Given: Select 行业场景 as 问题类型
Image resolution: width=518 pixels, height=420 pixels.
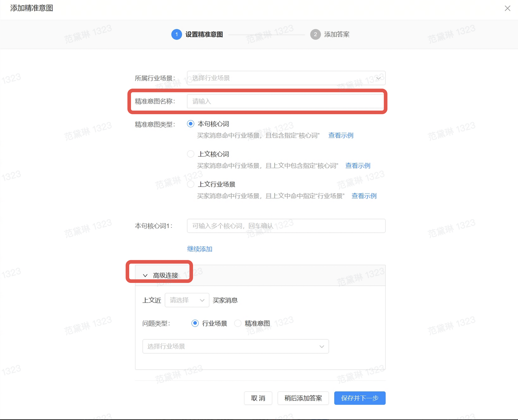Looking at the screenshot, I should point(195,324).
